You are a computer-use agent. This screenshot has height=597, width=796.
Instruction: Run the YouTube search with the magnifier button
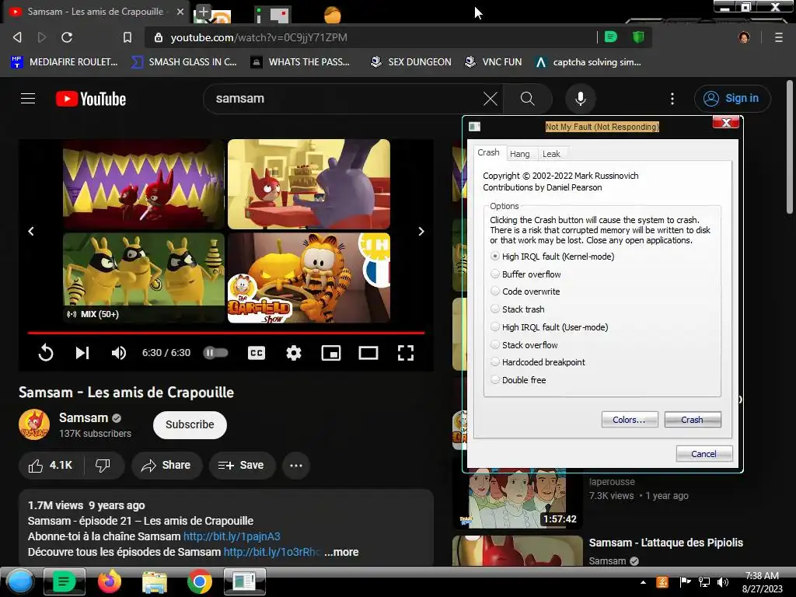coord(528,99)
